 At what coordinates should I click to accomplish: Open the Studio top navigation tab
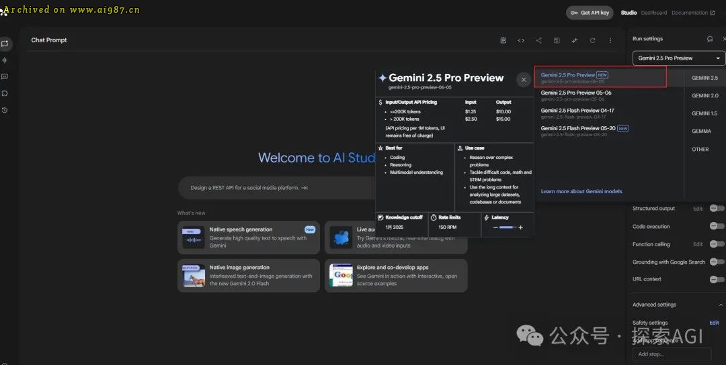coord(629,13)
